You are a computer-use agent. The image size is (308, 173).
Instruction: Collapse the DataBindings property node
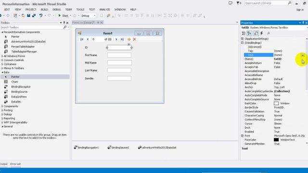pos(242,43)
